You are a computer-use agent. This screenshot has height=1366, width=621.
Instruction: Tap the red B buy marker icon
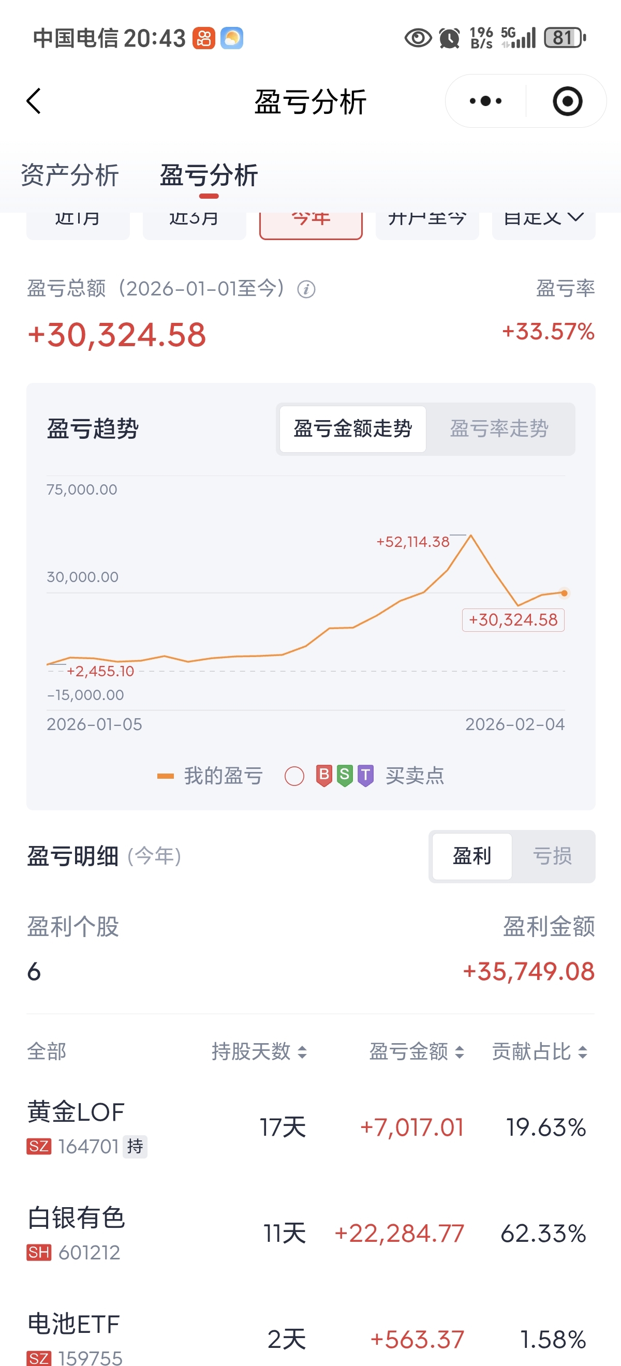click(324, 775)
